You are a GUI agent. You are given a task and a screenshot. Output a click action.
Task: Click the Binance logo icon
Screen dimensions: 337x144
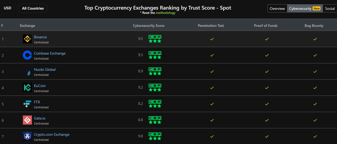click(27, 39)
